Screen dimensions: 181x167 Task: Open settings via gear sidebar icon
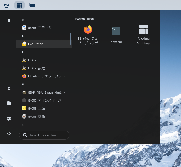tap(9, 119)
